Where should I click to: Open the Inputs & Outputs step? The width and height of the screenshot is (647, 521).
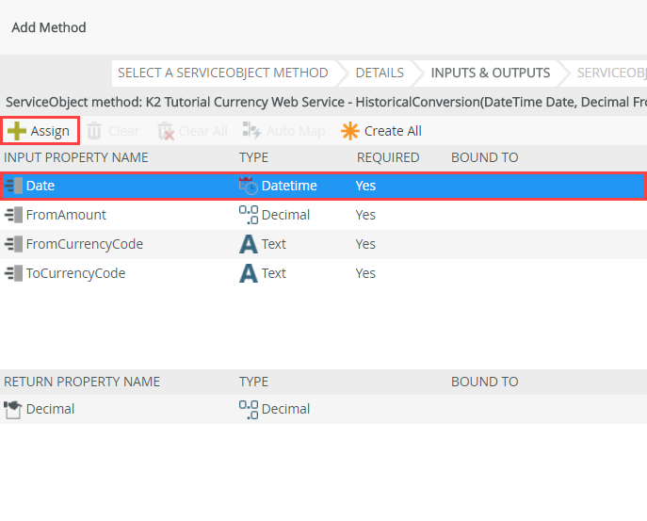coord(490,73)
